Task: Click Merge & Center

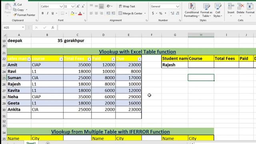Action: click(x=130, y=13)
